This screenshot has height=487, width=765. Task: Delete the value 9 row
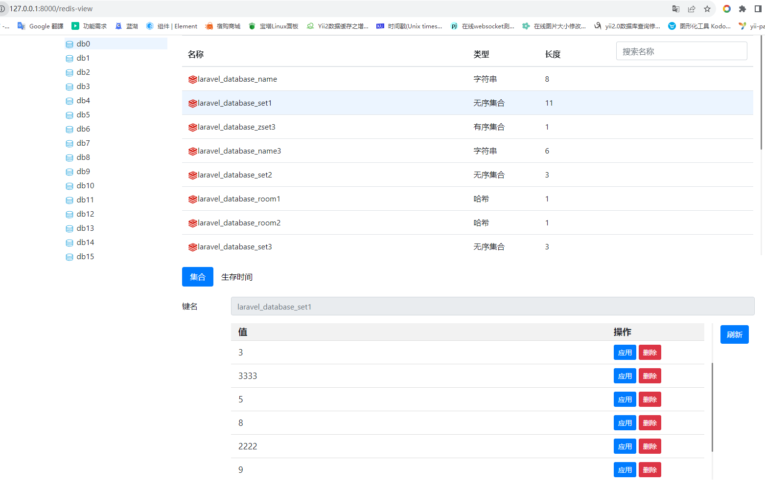(650, 470)
